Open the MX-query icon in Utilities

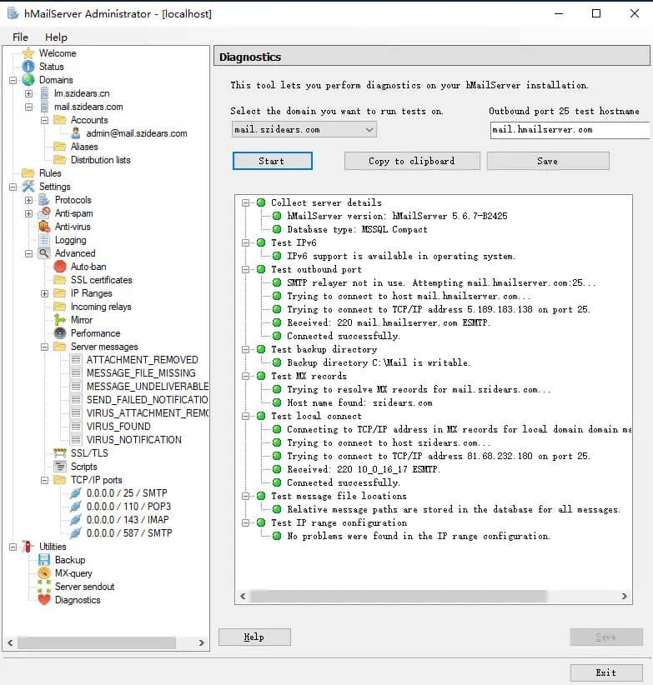(x=44, y=573)
